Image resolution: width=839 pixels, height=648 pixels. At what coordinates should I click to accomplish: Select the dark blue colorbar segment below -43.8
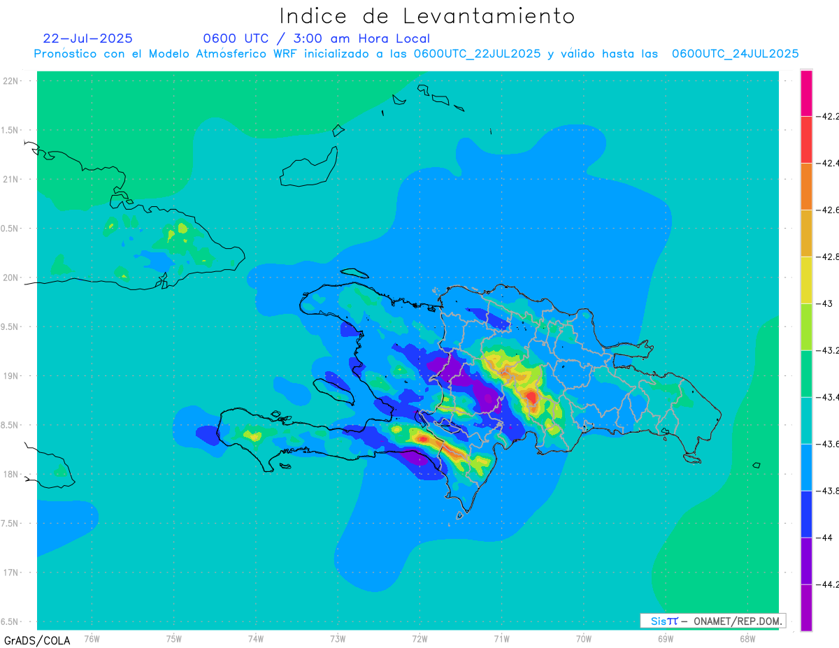coord(806,514)
